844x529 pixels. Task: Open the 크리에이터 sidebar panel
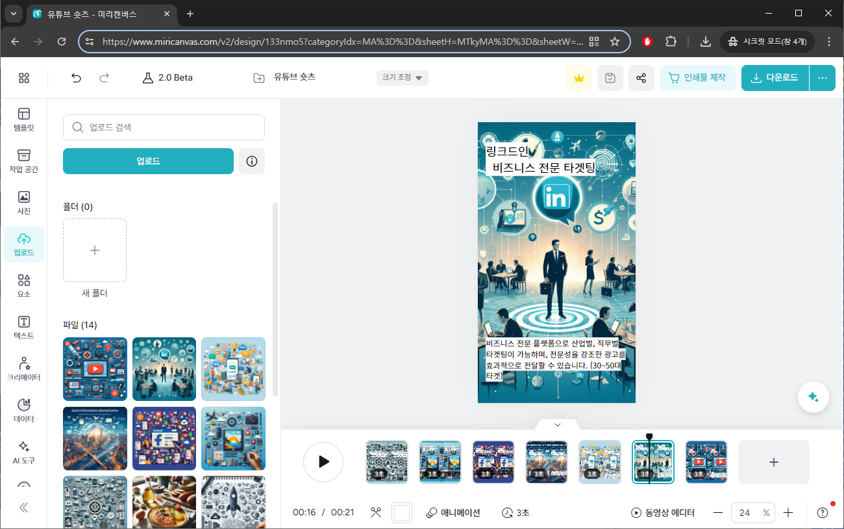(x=24, y=369)
